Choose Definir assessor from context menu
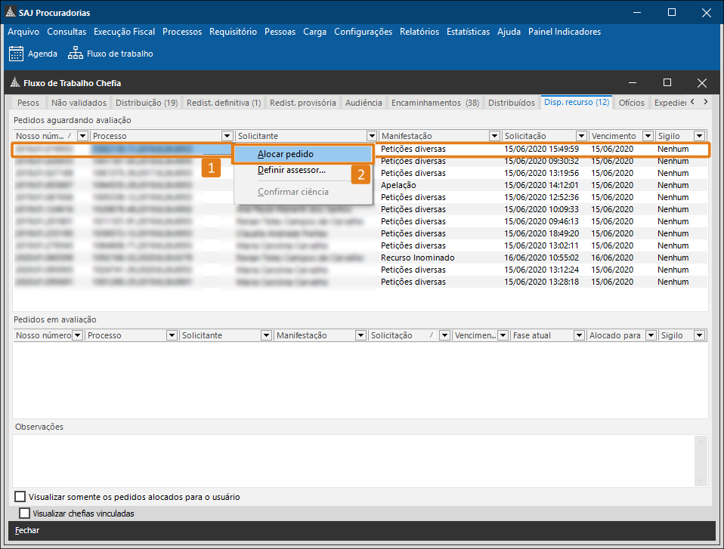This screenshot has height=549, width=724. (x=291, y=170)
